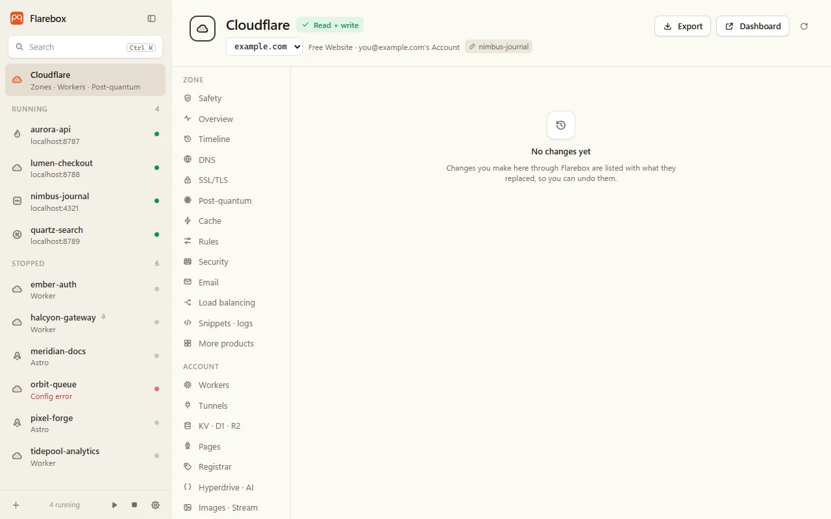Image resolution: width=831 pixels, height=519 pixels.
Task: Click the quartz-search N icon
Action: [x=18, y=235]
